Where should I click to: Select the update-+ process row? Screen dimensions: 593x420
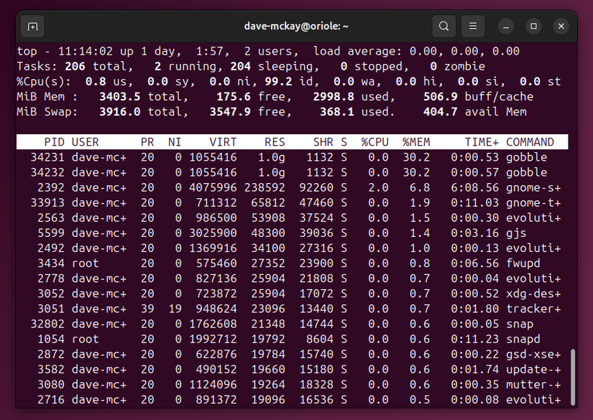288,368
